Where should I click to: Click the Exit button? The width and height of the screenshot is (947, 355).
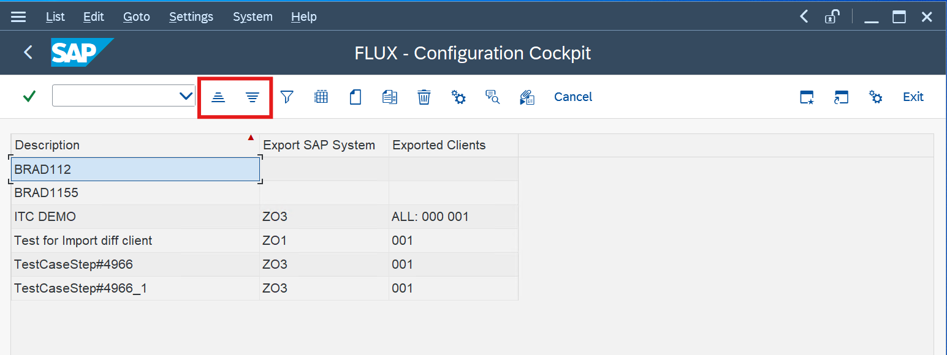913,97
